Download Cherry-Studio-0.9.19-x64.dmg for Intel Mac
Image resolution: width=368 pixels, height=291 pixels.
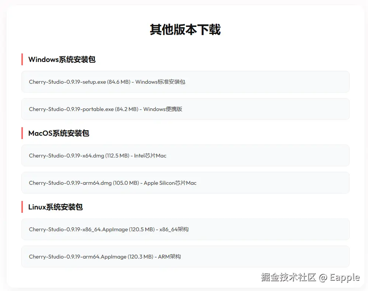tap(185, 155)
